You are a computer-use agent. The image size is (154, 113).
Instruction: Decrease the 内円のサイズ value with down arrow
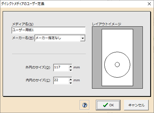click(71, 83)
